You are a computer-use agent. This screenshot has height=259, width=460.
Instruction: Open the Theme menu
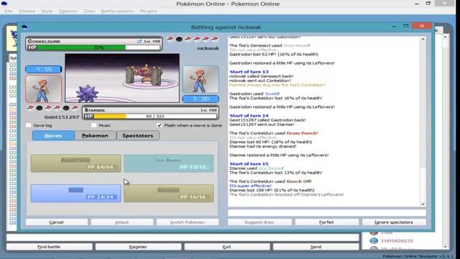coord(27,12)
